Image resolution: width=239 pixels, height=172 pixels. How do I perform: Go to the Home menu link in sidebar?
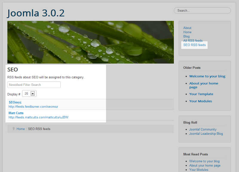pos(187,32)
